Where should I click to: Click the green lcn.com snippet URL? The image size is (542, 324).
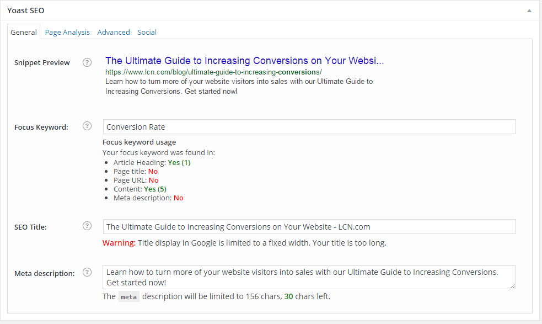pyautogui.click(x=213, y=72)
